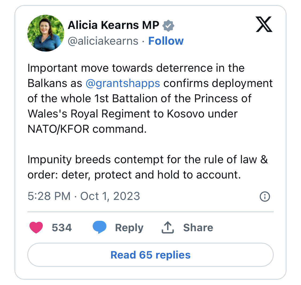Open Alicia Kearns profile picture
Viewport: 301px width, 285px height.
pos(46,33)
